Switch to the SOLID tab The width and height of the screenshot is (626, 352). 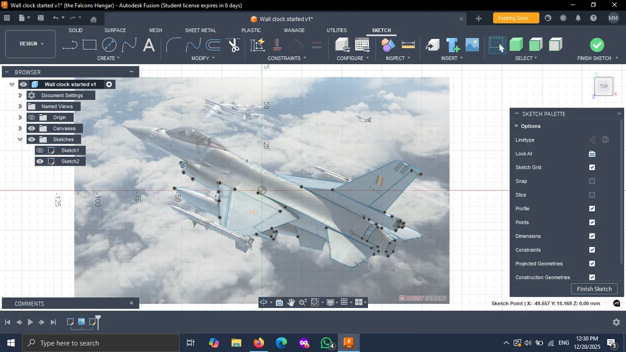click(x=76, y=30)
